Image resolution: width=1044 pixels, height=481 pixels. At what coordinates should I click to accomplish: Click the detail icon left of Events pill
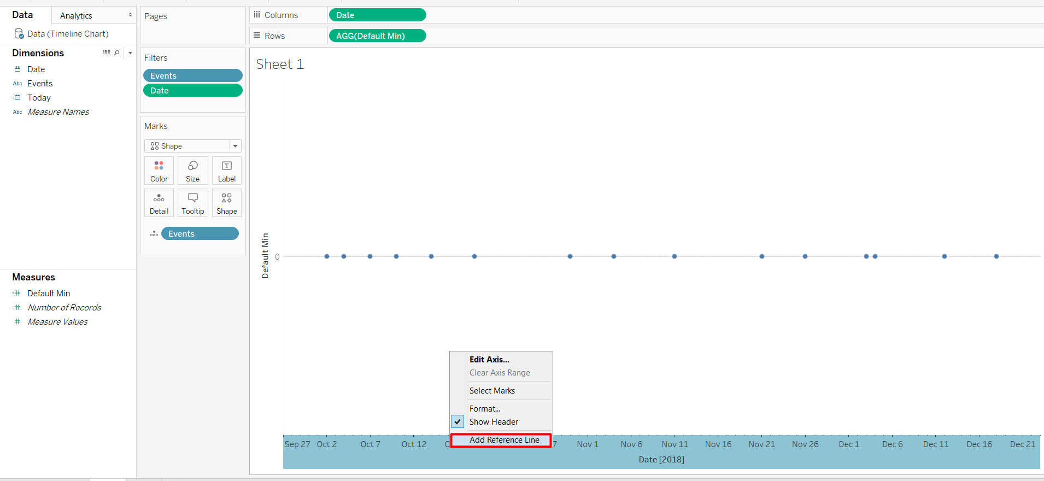[x=154, y=234]
